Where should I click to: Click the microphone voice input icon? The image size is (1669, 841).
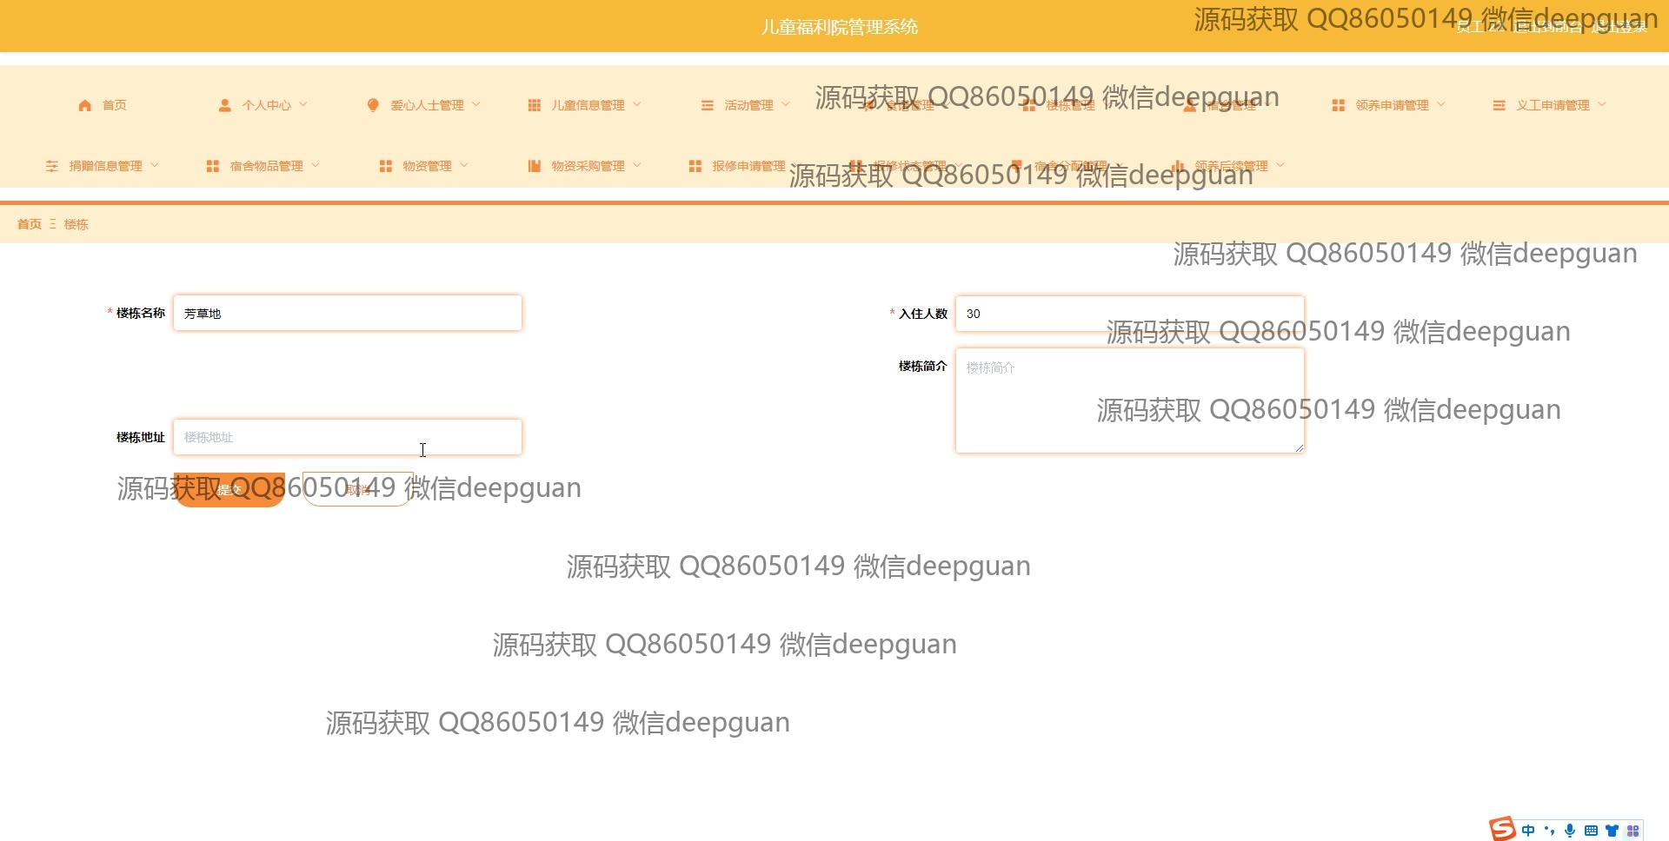tap(1570, 831)
